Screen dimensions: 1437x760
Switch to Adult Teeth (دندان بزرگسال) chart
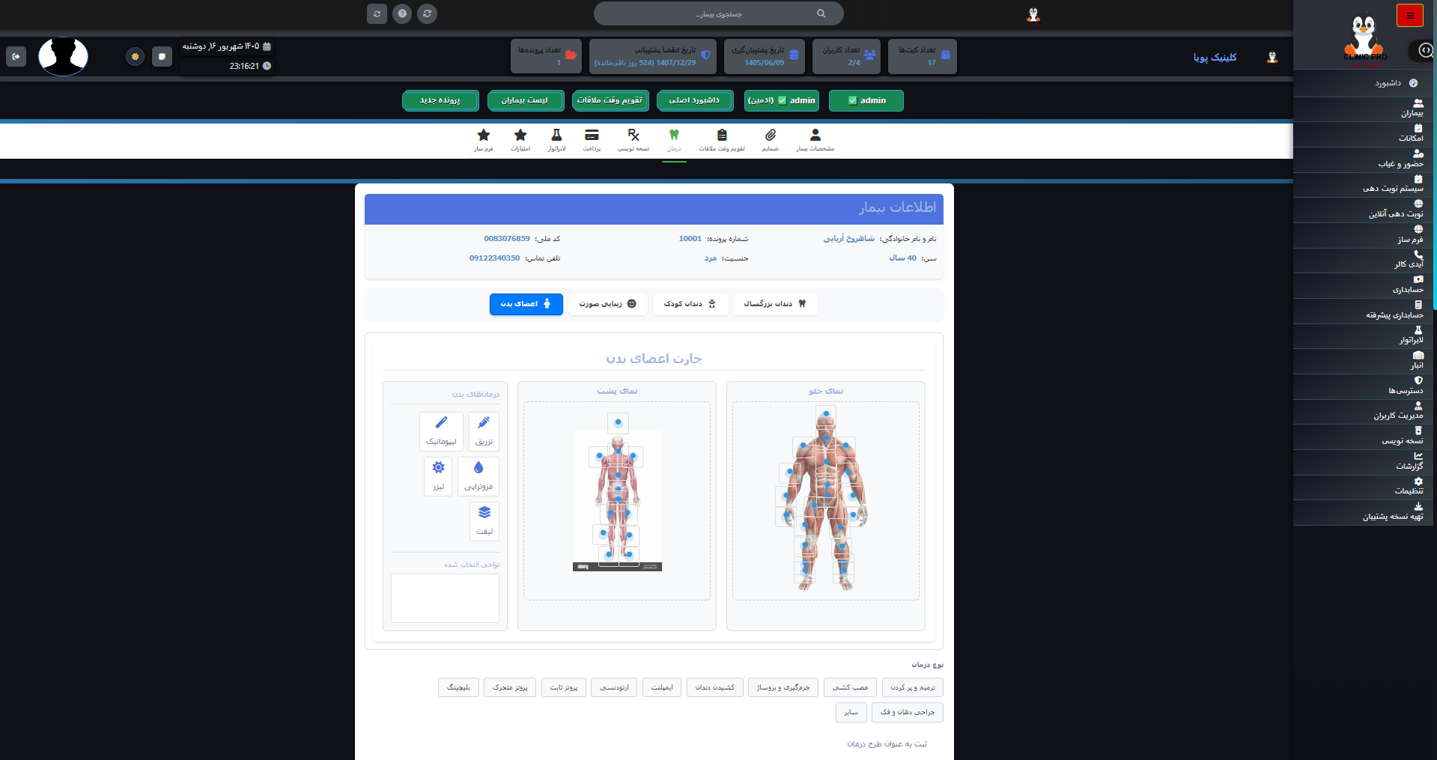point(775,304)
